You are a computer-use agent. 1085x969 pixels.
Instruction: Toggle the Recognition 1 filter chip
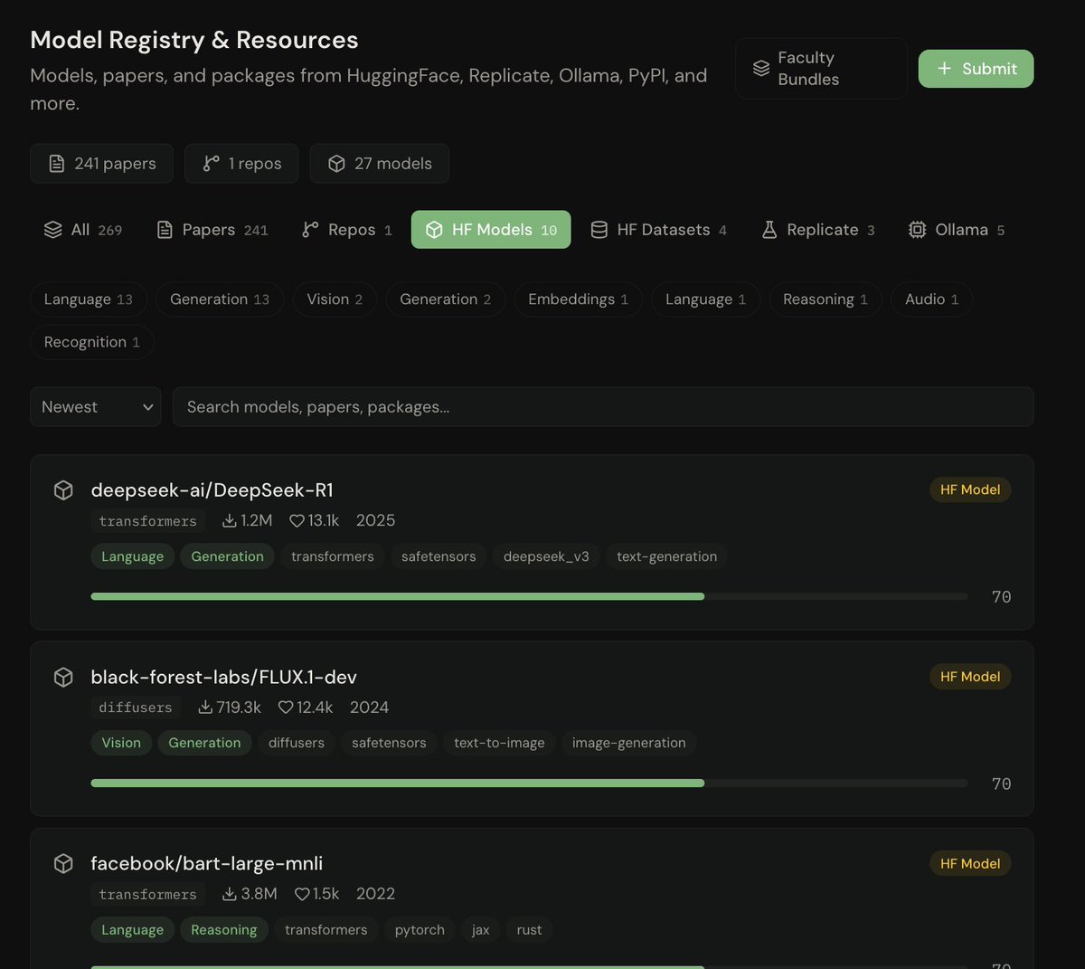[x=92, y=342]
